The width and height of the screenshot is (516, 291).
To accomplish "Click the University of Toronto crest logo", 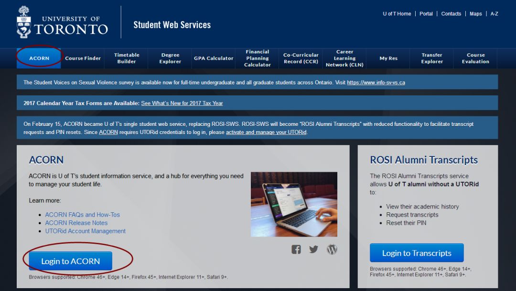I will tap(23, 23).
